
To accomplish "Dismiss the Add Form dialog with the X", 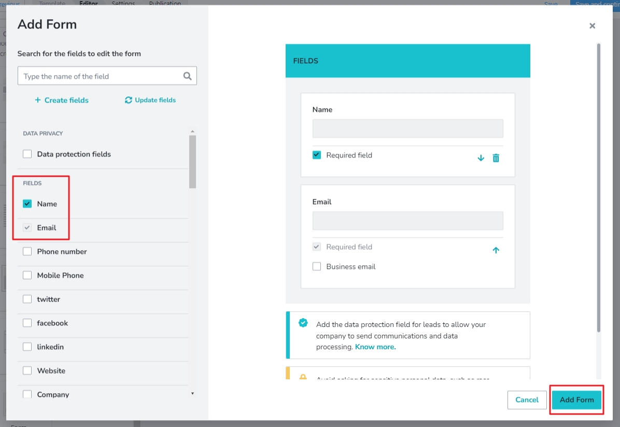I will point(592,25).
